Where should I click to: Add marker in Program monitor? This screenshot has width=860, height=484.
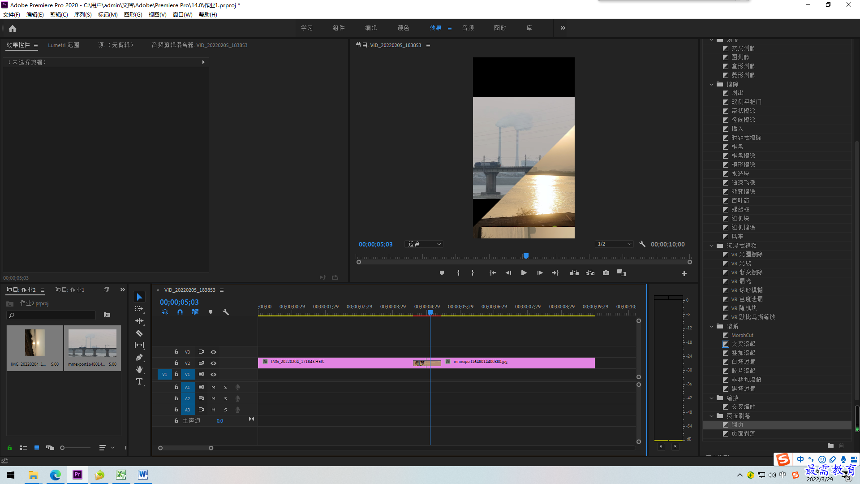pos(442,273)
